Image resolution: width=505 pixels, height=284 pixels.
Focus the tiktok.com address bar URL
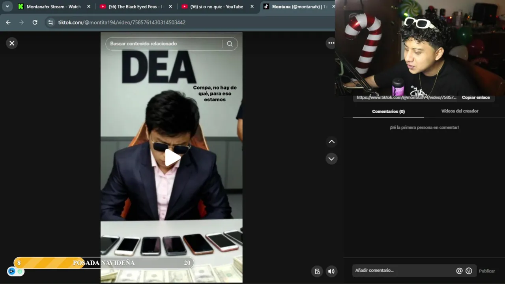pos(122,22)
